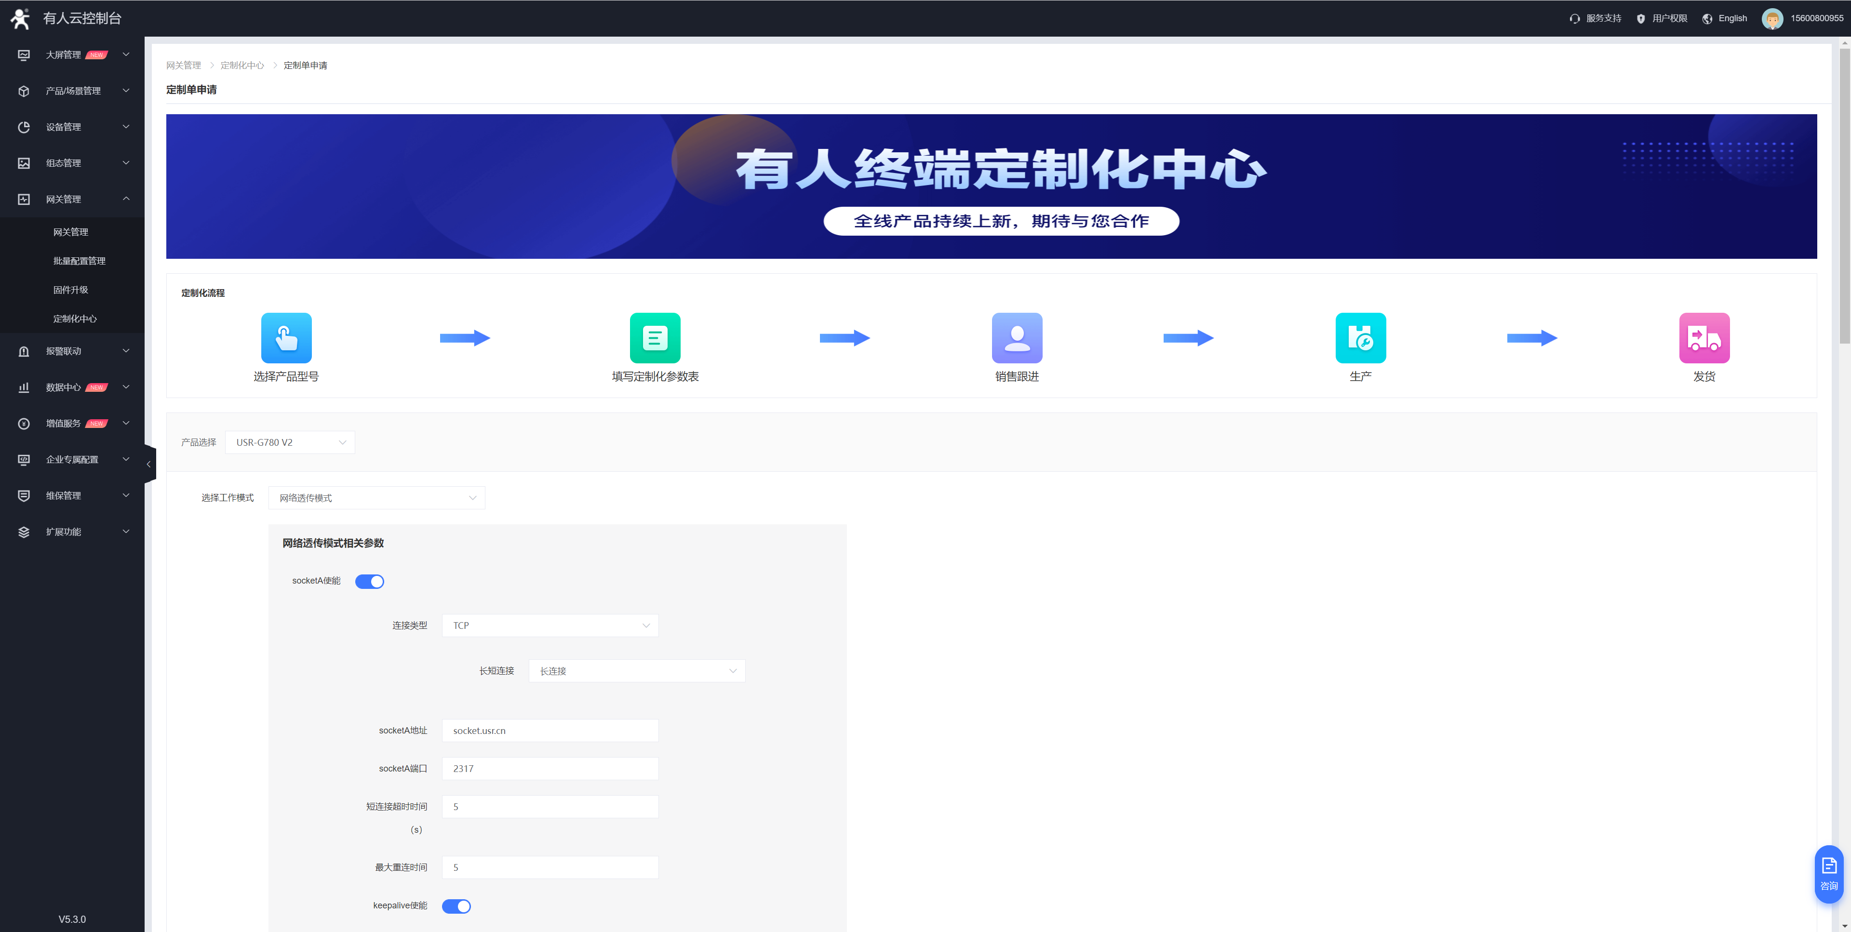This screenshot has height=932, width=1851.
Task: Click the 有人终端定制化中心 banner image
Action: point(991,186)
